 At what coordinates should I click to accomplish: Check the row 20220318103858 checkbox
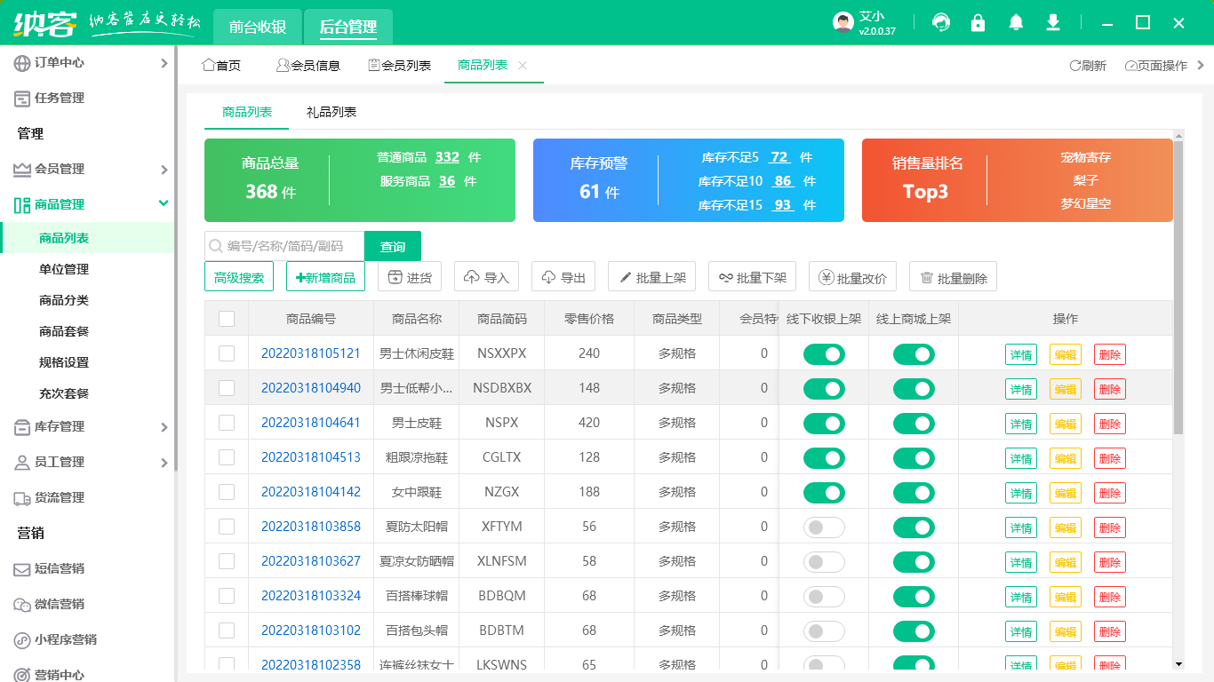227,527
